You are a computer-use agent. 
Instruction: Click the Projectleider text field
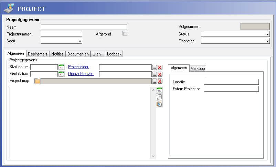point(125,67)
